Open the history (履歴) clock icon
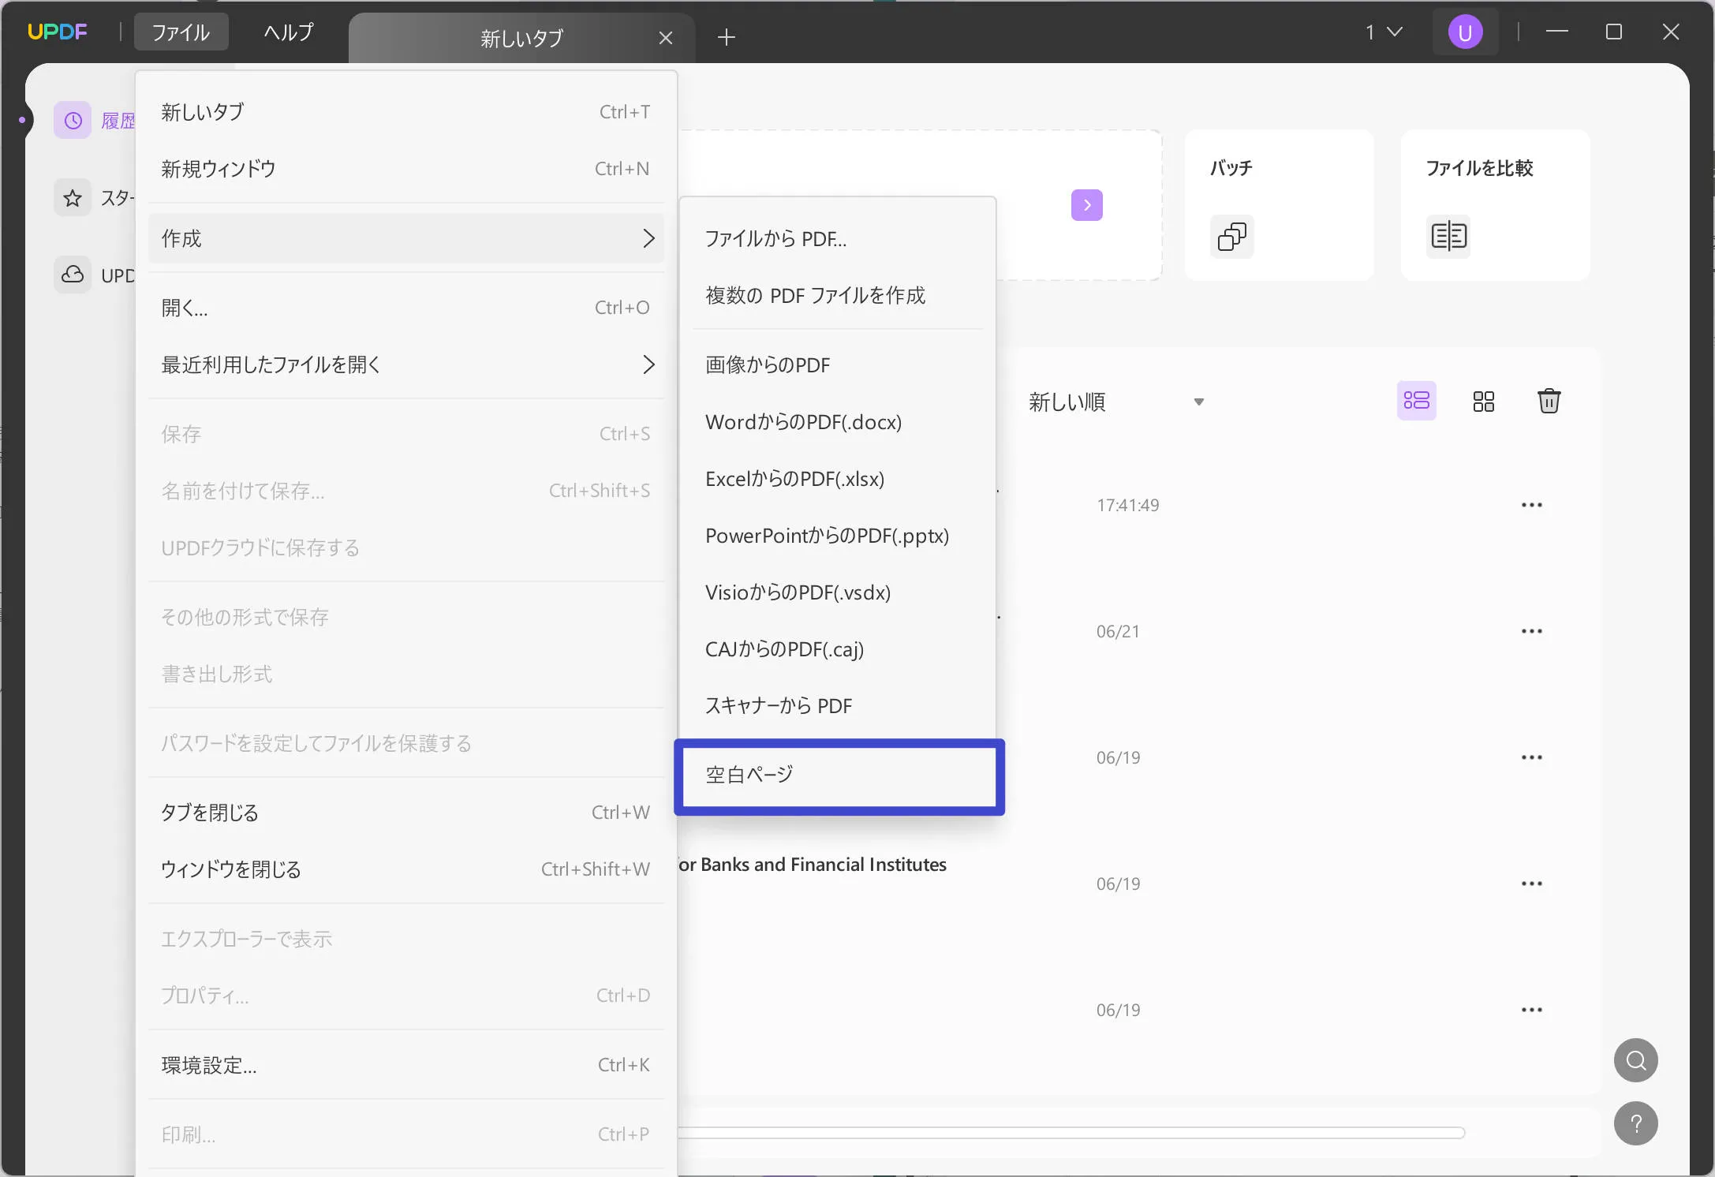Image resolution: width=1715 pixels, height=1177 pixels. tap(73, 121)
